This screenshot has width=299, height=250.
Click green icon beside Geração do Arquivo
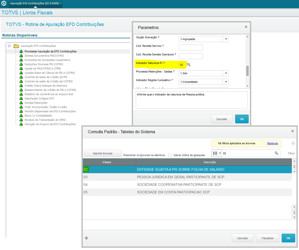21,124
